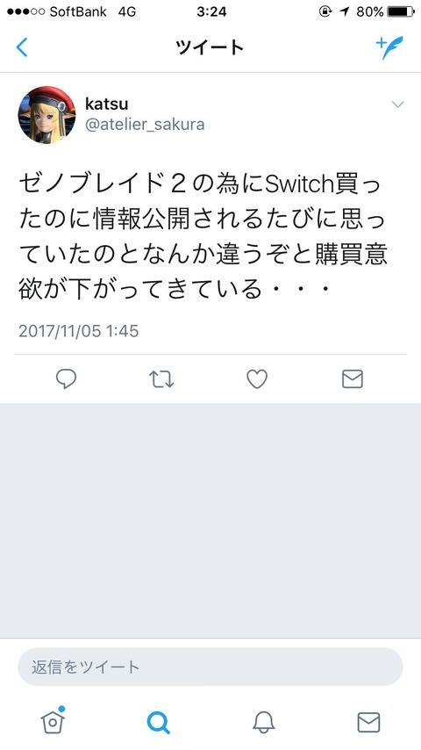The width and height of the screenshot is (421, 750).
Task: Expand tweet options with down chevron
Action: coord(397,105)
